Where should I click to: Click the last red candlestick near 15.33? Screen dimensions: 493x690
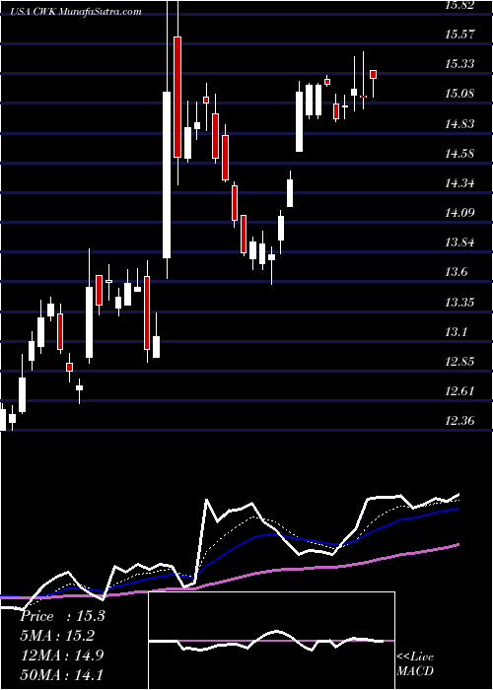374,75
